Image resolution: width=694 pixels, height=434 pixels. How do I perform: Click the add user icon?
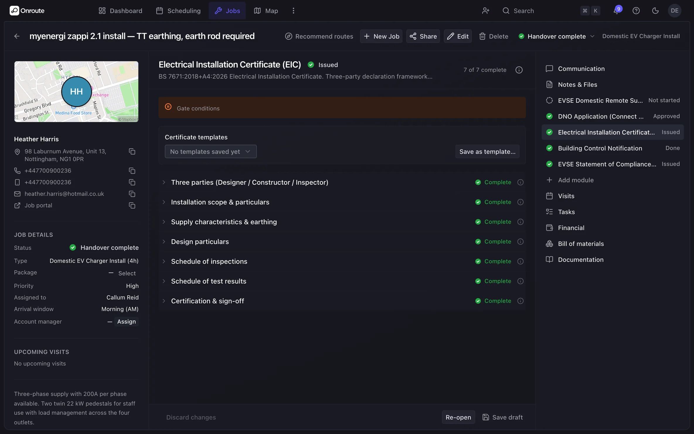click(x=486, y=11)
